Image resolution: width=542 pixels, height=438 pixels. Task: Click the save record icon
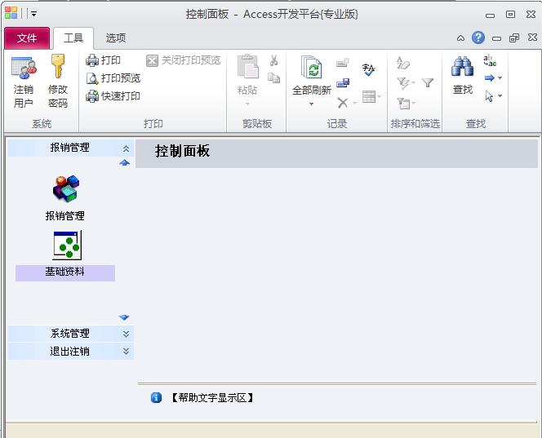click(343, 82)
